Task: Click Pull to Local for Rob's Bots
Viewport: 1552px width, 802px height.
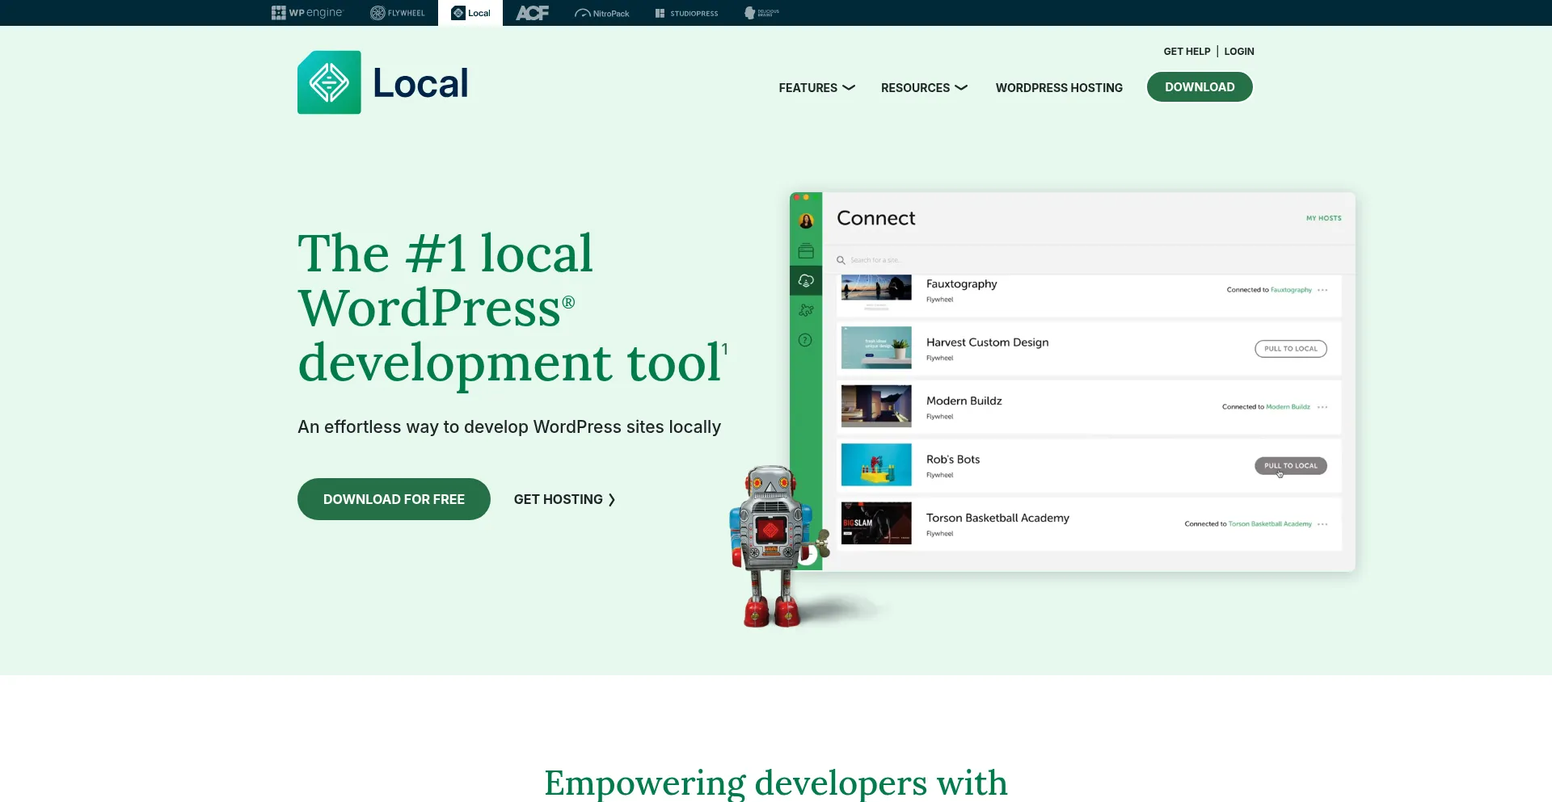Action: click(1290, 466)
